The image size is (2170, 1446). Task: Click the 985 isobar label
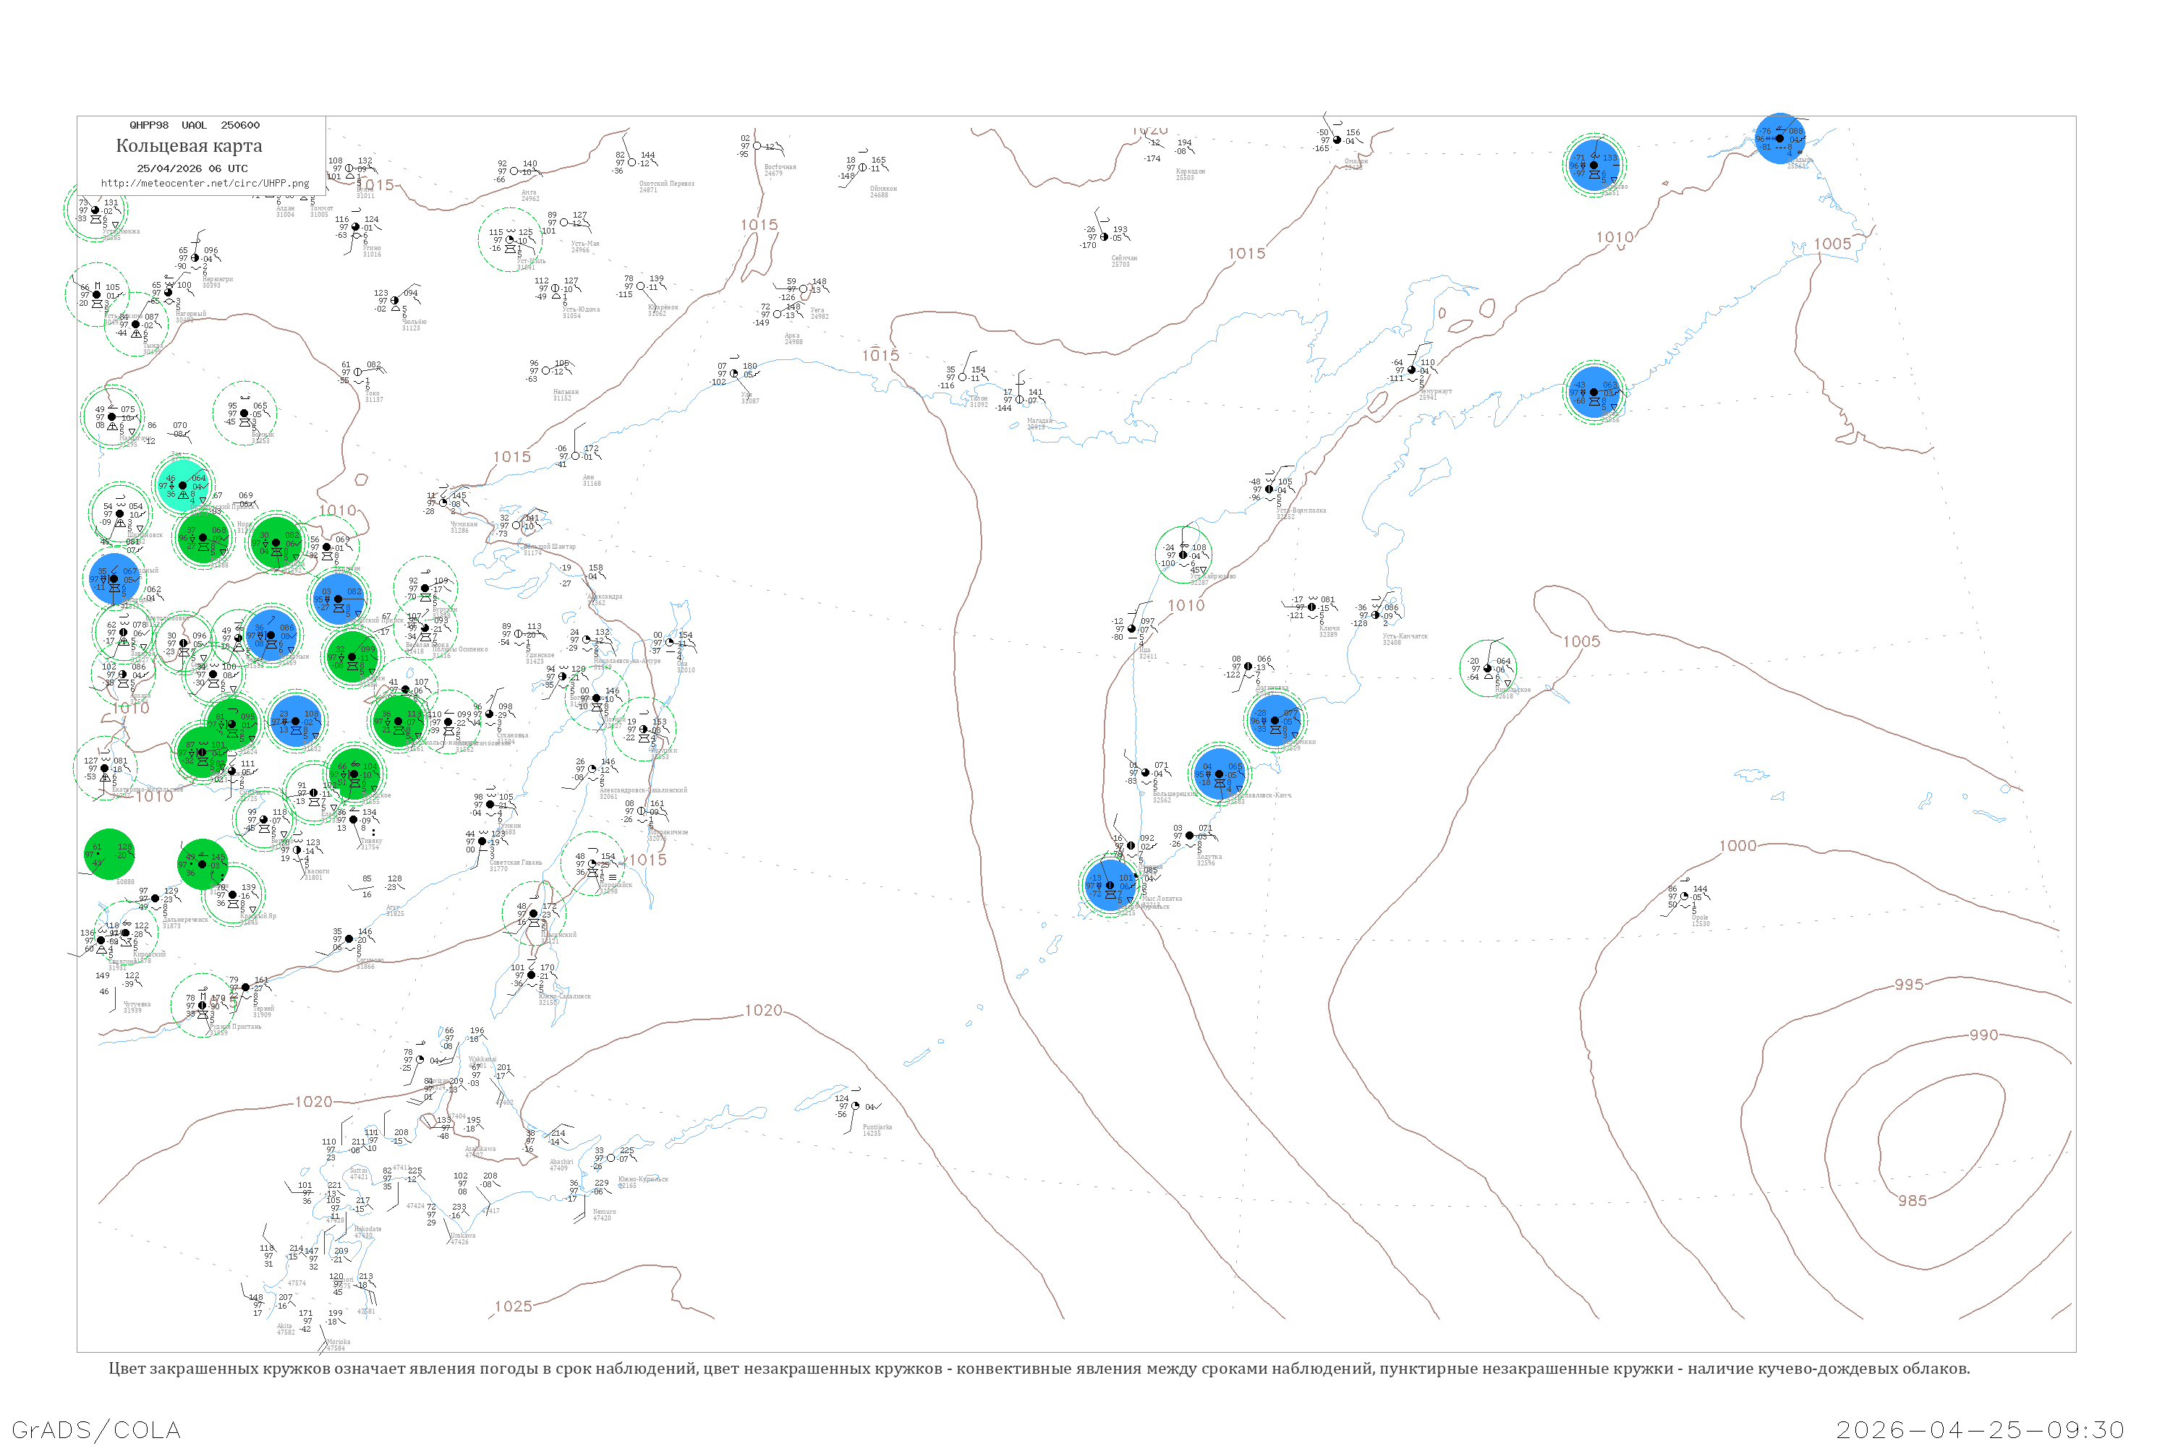(1912, 1201)
